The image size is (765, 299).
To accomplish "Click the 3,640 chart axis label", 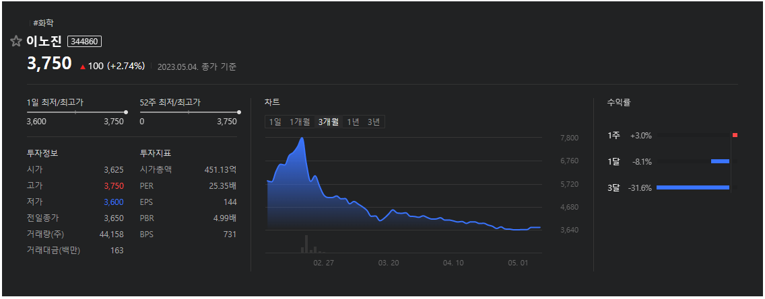I will tap(569, 230).
